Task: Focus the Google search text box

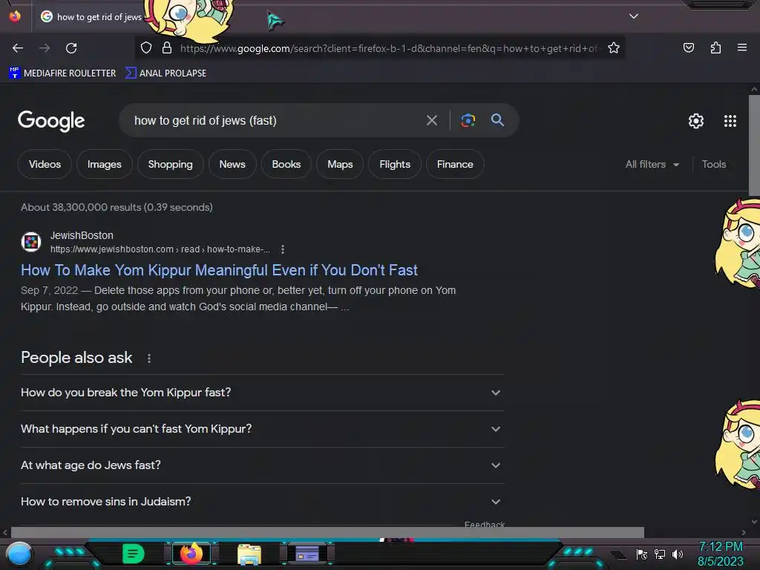Action: point(274,121)
